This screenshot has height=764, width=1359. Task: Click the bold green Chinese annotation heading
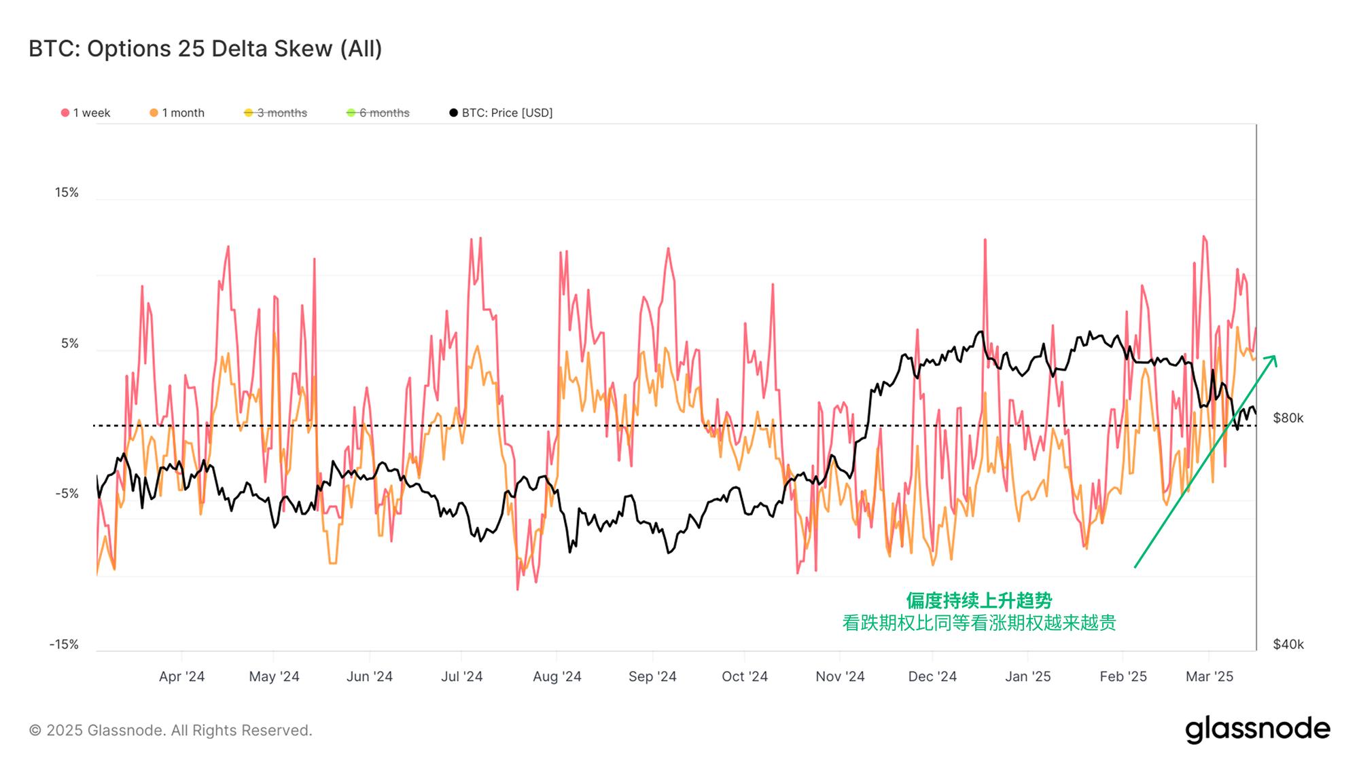[978, 600]
